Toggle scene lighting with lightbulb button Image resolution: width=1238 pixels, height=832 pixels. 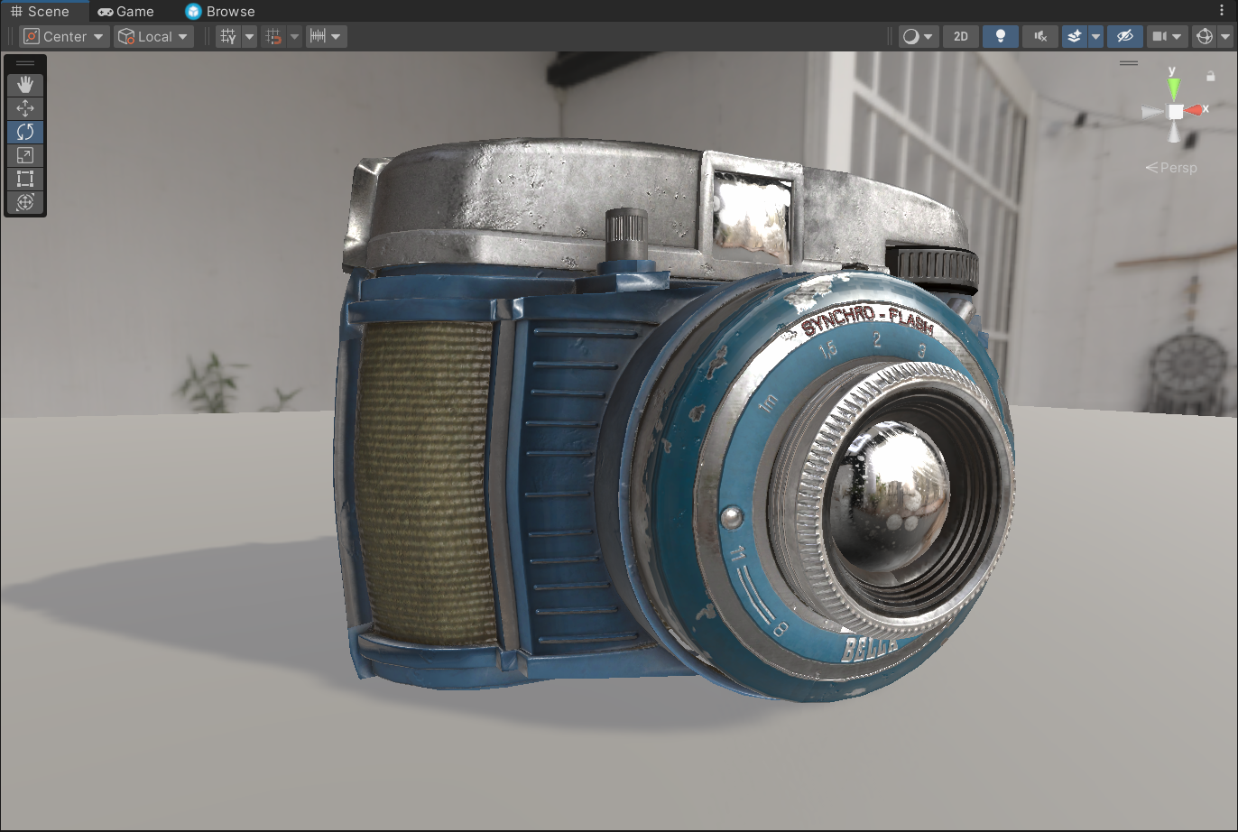pyautogui.click(x=1000, y=37)
